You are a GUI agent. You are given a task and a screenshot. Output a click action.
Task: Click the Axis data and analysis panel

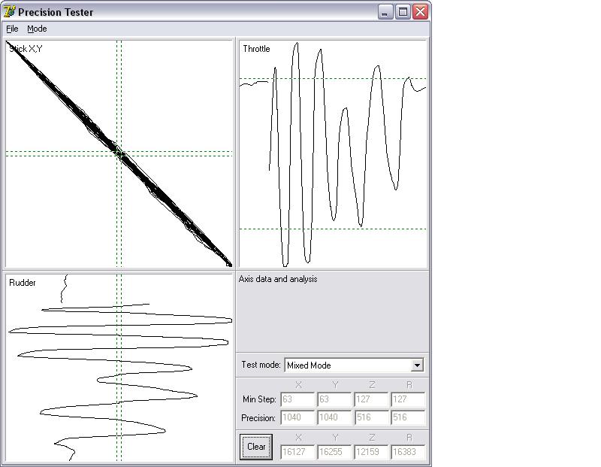333,312
